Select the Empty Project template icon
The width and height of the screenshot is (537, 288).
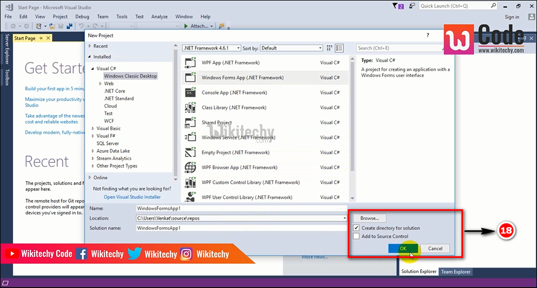[x=191, y=153]
